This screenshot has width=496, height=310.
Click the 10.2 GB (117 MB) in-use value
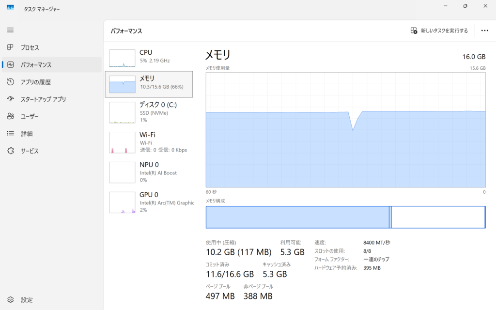coord(238,252)
